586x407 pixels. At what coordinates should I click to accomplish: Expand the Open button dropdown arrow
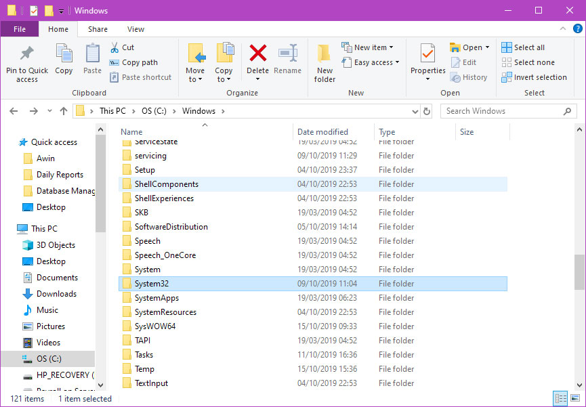tap(487, 47)
